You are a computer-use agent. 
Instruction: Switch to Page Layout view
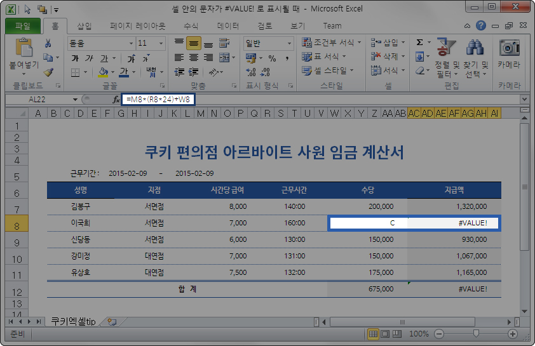pos(385,334)
